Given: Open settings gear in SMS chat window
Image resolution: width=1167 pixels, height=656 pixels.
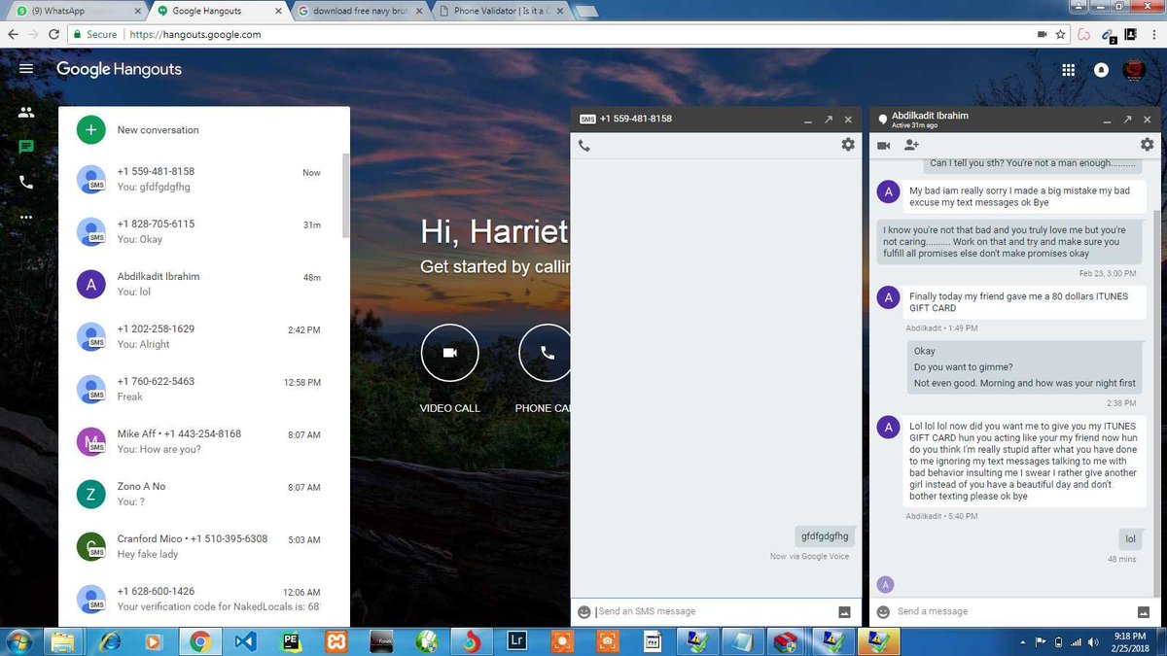Looking at the screenshot, I should 848,144.
